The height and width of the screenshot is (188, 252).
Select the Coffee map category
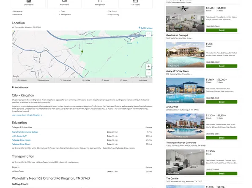pyautogui.click(x=86, y=80)
